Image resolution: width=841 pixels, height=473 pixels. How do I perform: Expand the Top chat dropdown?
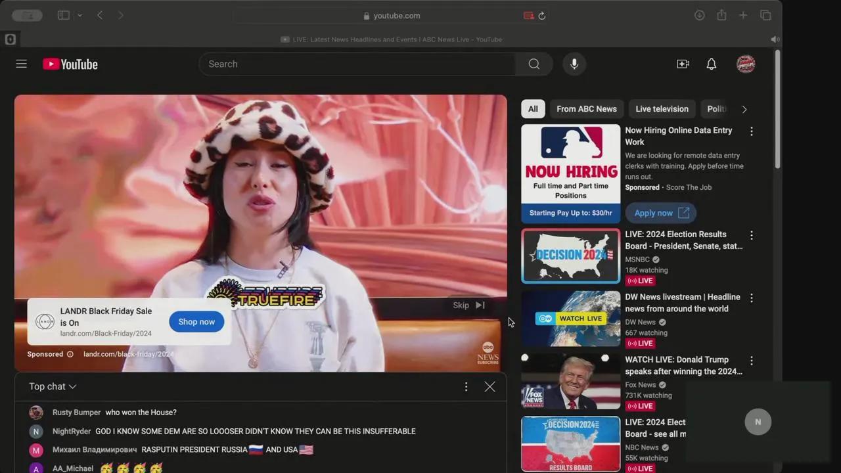[x=53, y=386]
